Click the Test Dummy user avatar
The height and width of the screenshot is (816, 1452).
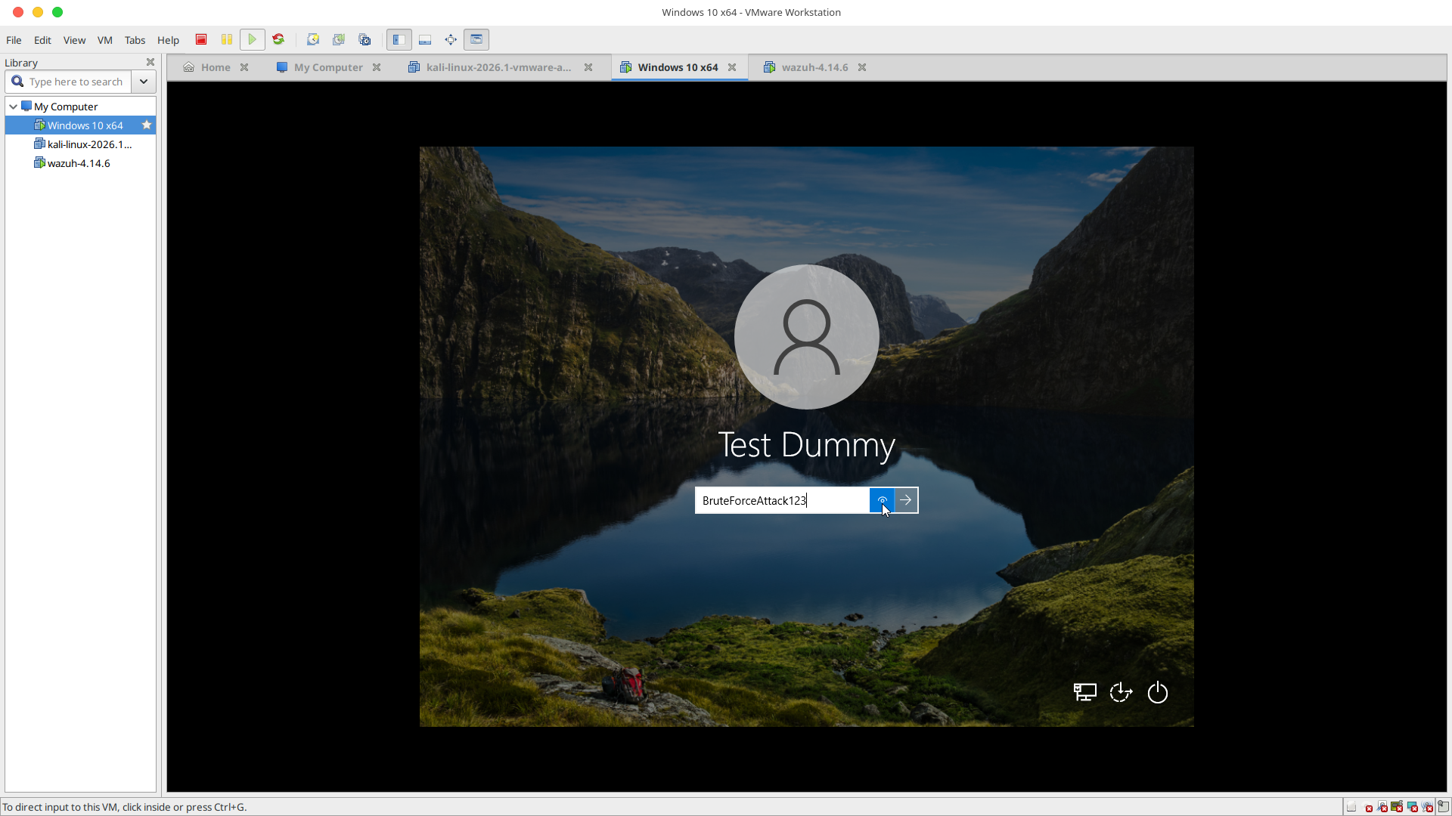pyautogui.click(x=806, y=336)
